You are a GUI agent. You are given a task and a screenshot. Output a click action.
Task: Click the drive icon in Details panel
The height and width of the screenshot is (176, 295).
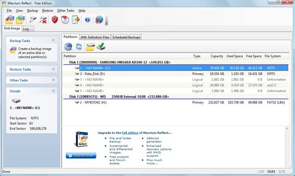pos(16,101)
